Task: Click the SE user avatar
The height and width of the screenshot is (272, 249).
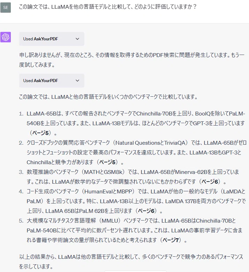Action: [x=6, y=7]
